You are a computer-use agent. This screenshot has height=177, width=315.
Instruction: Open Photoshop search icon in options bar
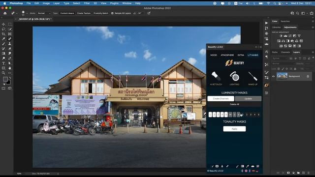[x=297, y=13]
